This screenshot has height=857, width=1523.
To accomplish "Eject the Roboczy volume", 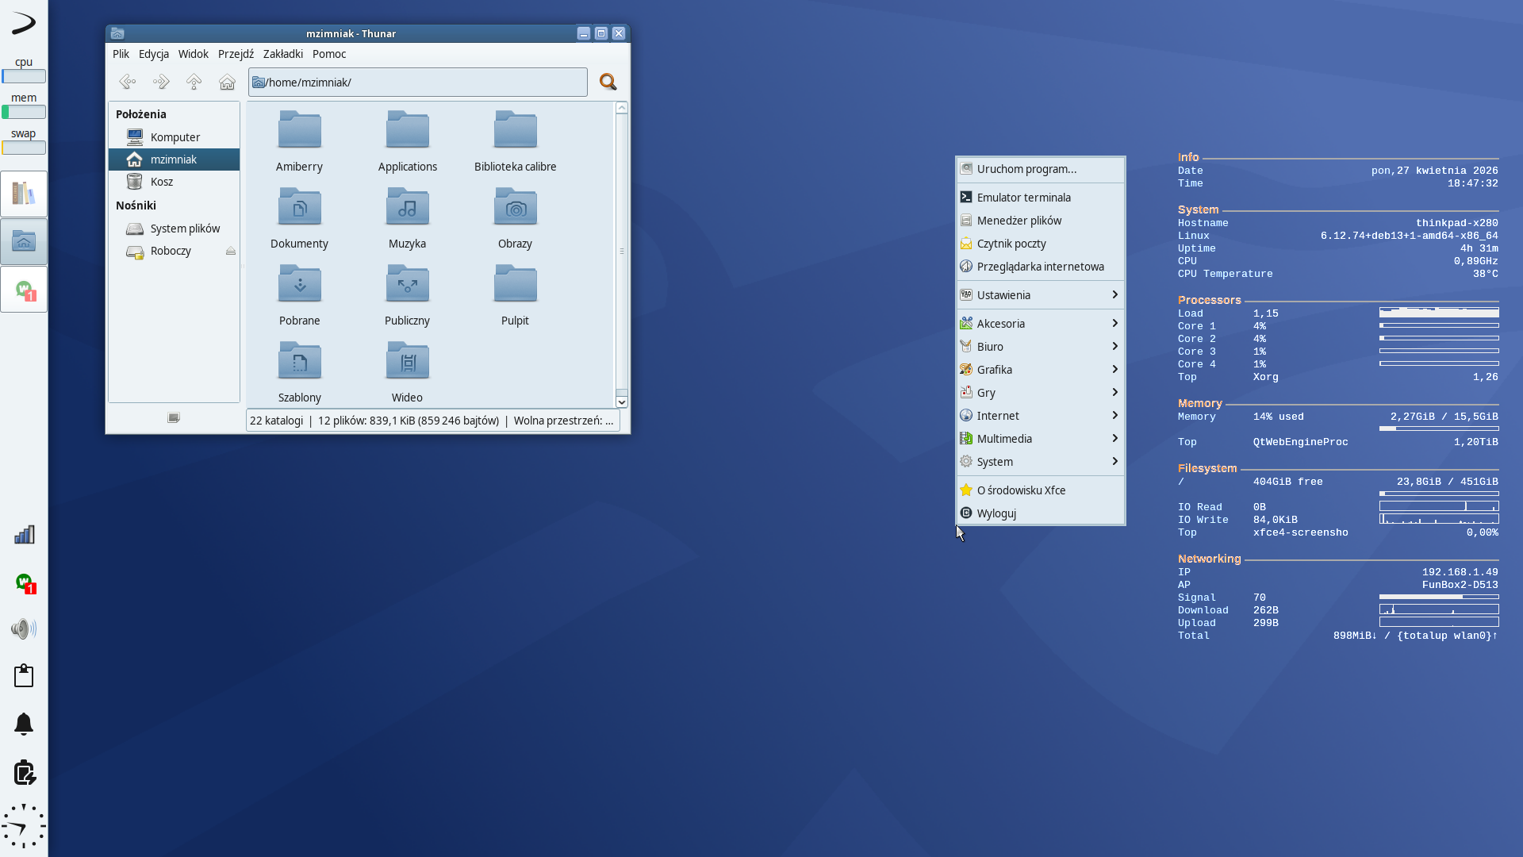I will (x=231, y=251).
